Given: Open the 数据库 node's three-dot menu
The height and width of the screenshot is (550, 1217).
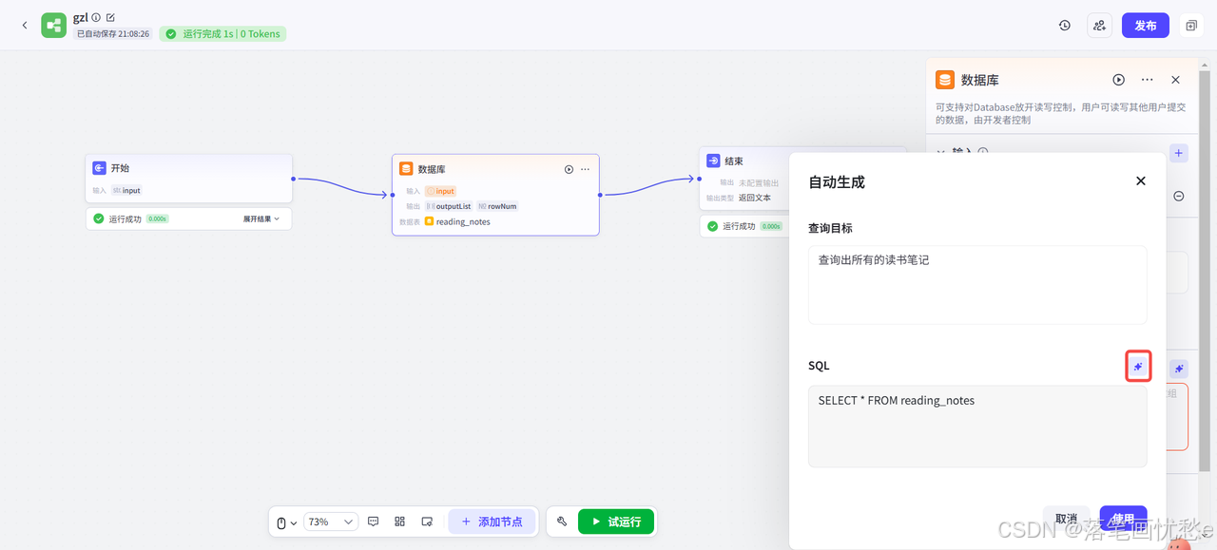Looking at the screenshot, I should (x=585, y=169).
